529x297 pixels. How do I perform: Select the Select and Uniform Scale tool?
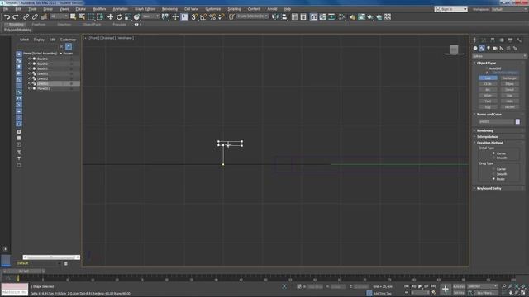[x=128, y=16]
